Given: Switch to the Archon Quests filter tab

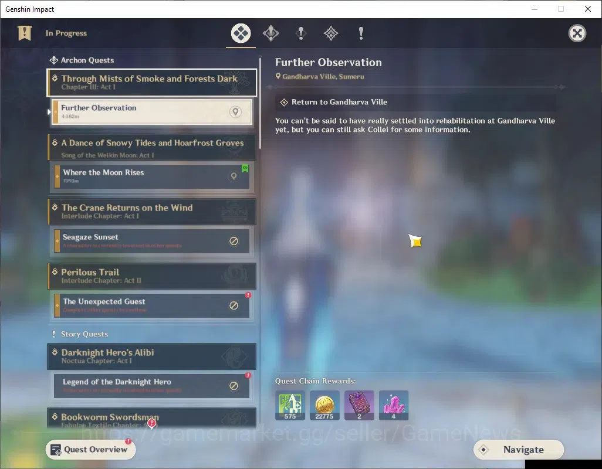Looking at the screenshot, I should (270, 33).
